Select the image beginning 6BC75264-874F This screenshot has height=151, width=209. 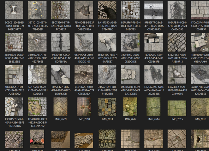61,10
